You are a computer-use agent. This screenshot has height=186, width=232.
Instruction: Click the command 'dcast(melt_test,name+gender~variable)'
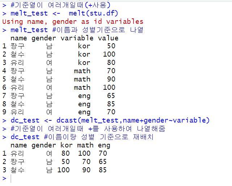point(133,120)
